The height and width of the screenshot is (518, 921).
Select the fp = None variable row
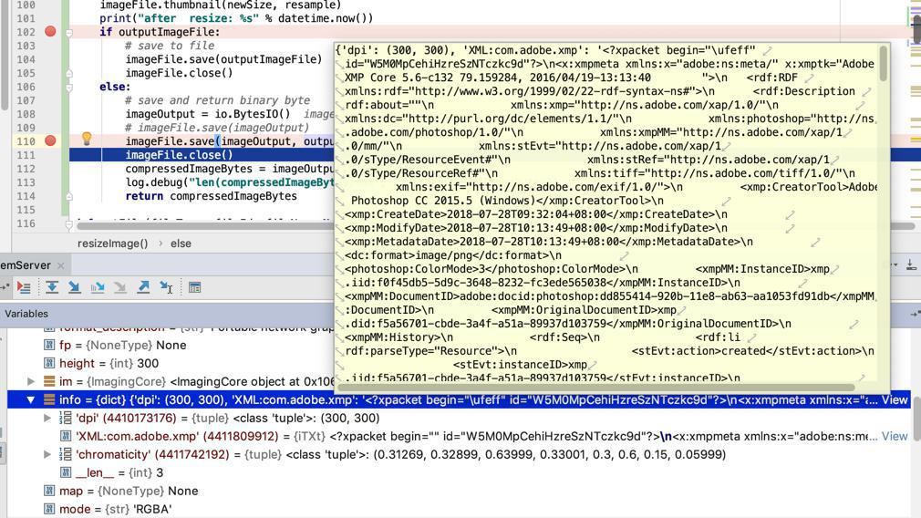click(123, 346)
